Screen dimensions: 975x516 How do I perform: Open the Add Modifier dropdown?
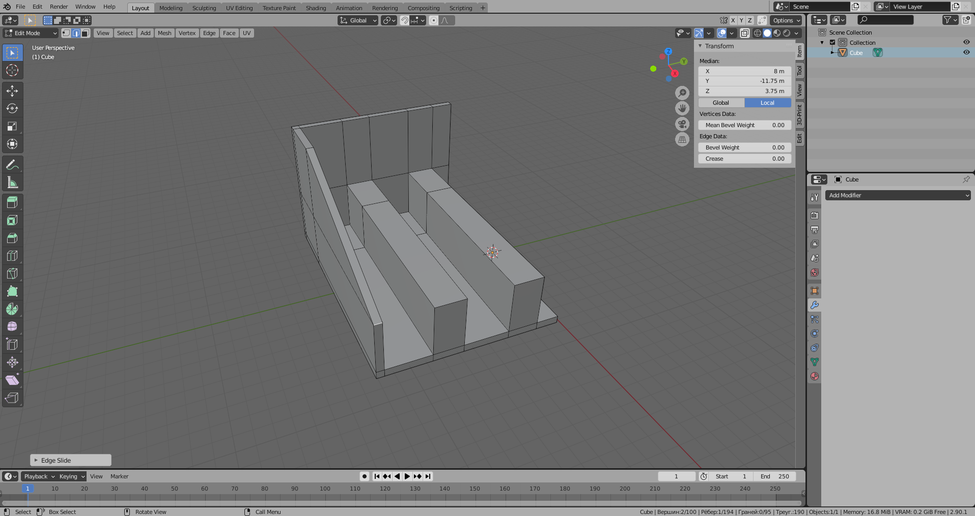898,195
